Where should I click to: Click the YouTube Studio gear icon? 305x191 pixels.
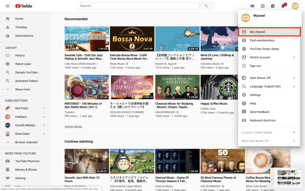[244, 49]
